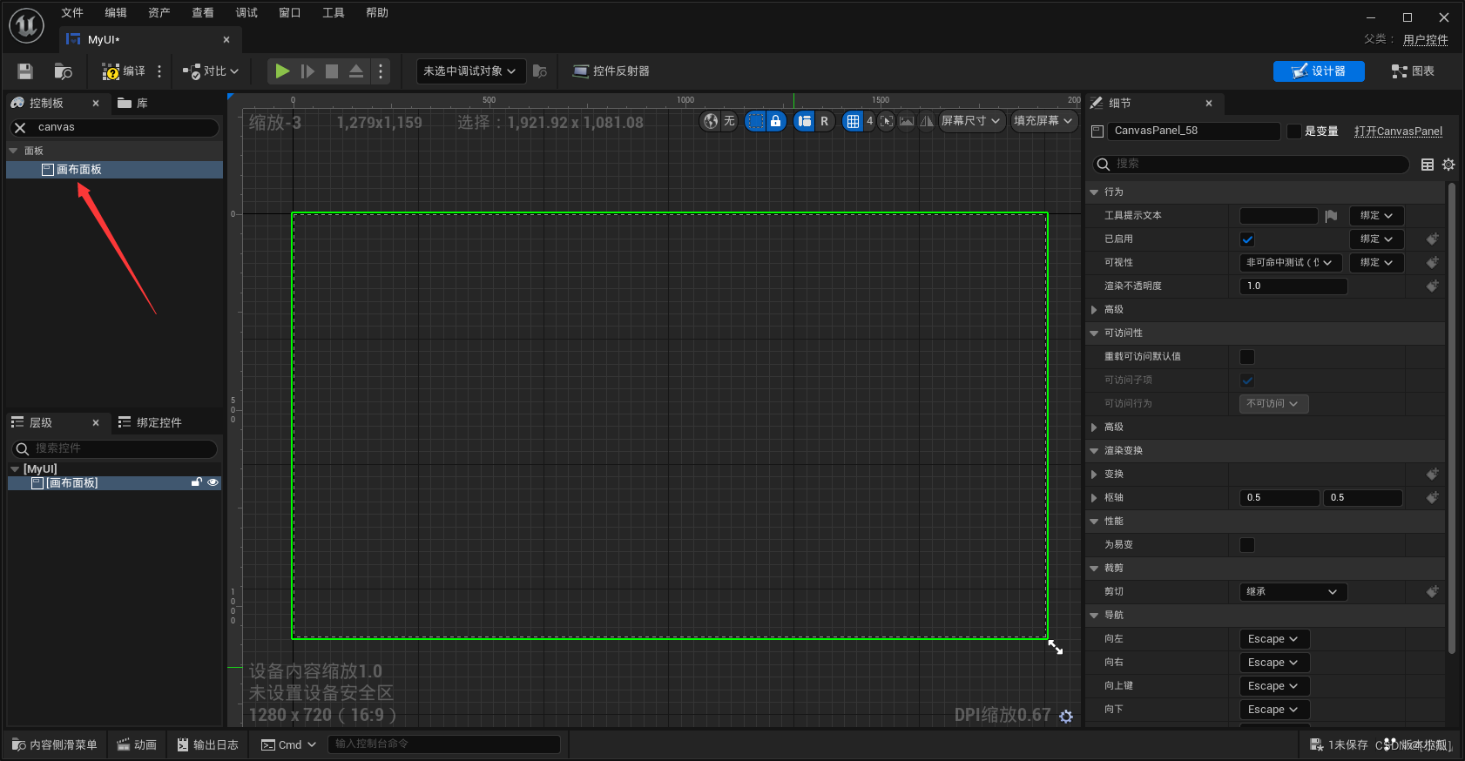Open the 编辑 menu

116,13
